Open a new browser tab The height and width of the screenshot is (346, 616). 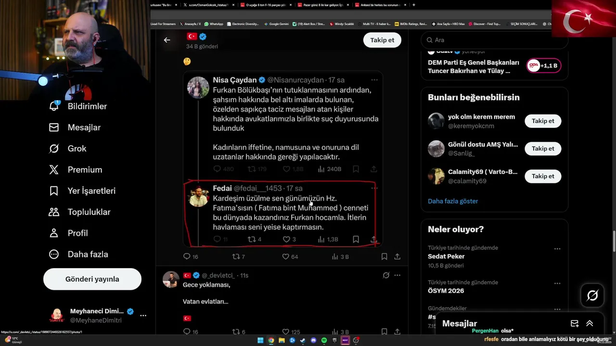(414, 5)
